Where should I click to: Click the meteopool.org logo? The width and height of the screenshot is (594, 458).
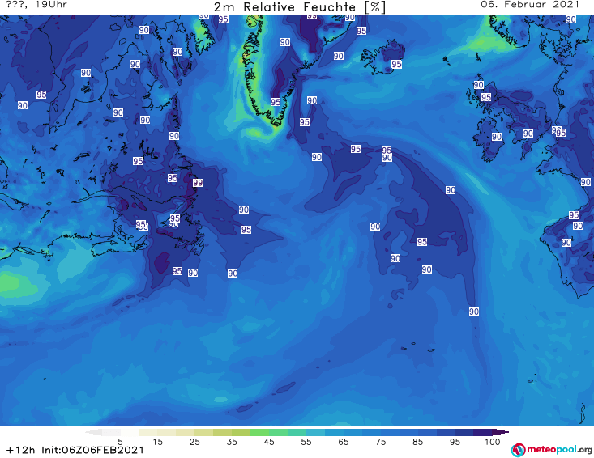click(552, 450)
